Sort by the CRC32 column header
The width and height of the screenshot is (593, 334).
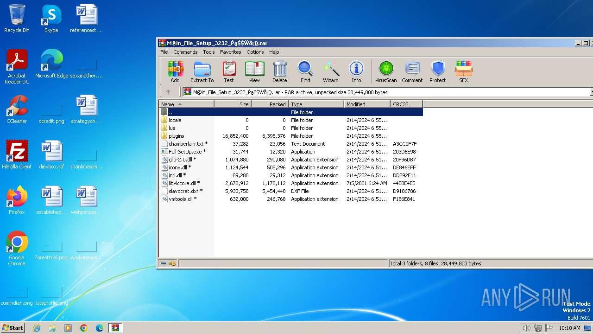pyautogui.click(x=406, y=104)
